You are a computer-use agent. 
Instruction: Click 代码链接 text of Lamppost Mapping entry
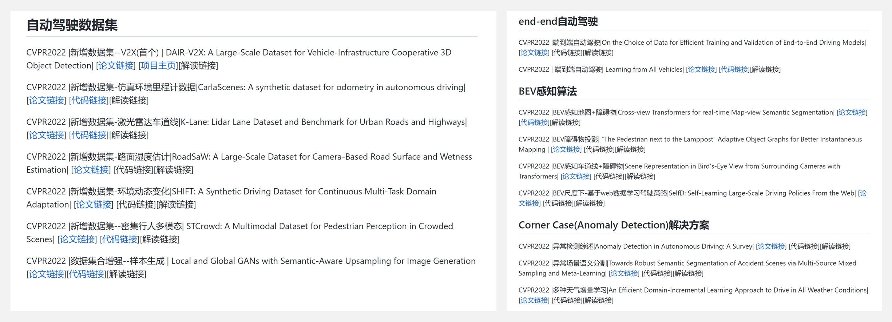pos(599,149)
